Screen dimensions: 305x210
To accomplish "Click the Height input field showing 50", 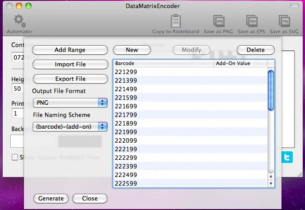I will coord(18,89).
